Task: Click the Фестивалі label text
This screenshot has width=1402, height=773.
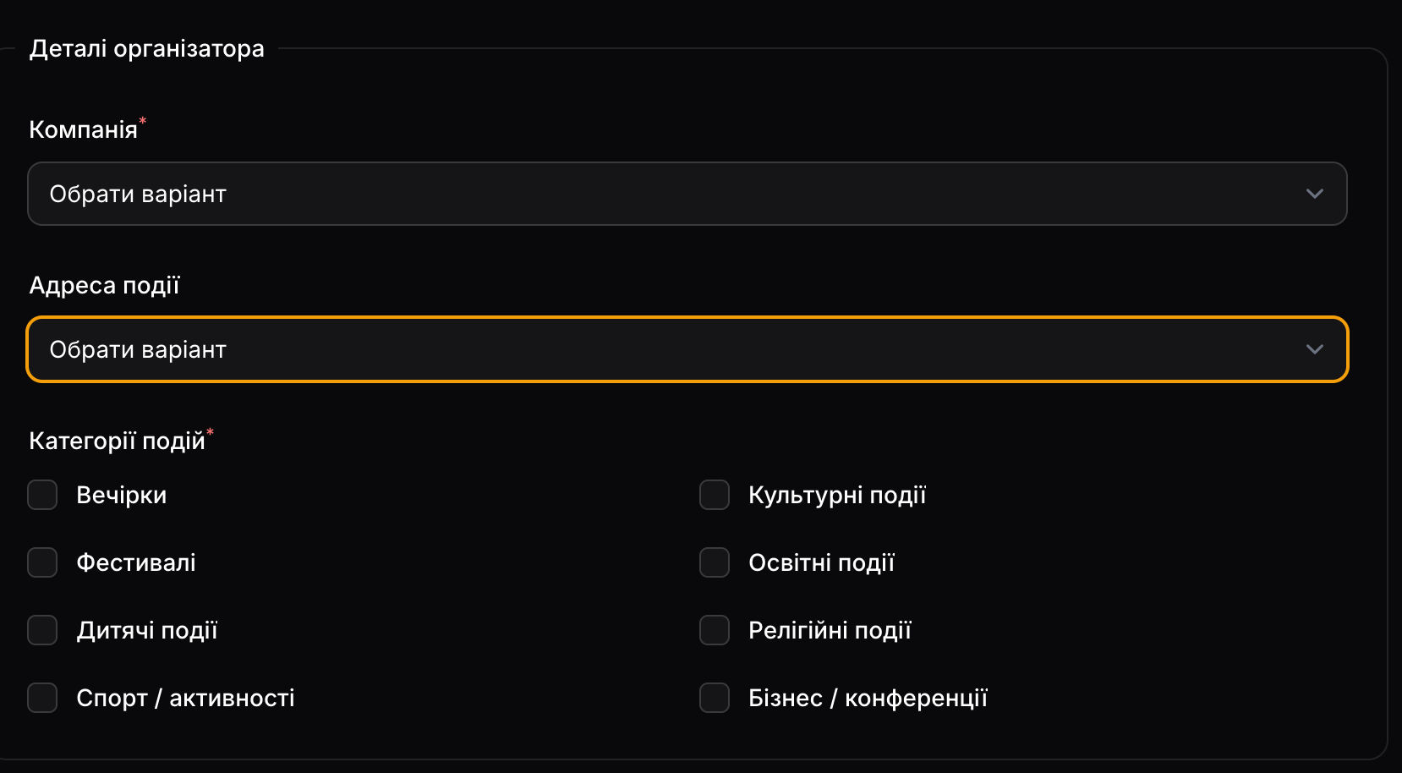Action: point(136,562)
